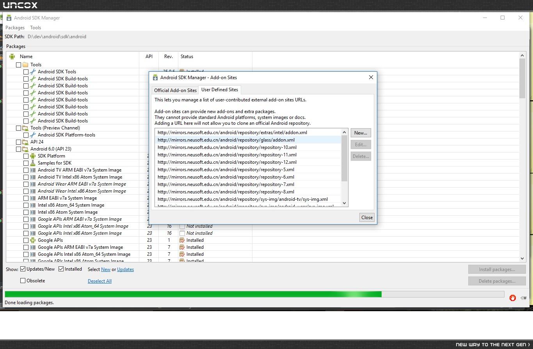Click the Samples for SDK flask icon
Image resolution: width=533 pixels, height=349 pixels.
[x=33, y=163]
